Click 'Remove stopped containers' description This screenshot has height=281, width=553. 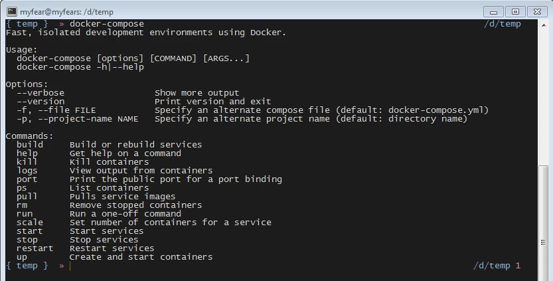136,205
